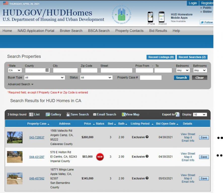
Task: Click the blue Search button
Action: (x=181, y=78)
